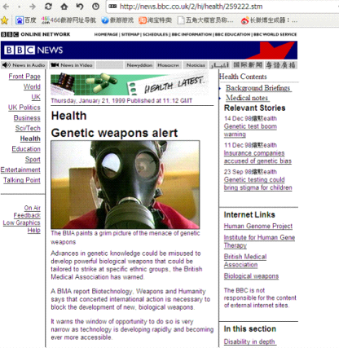Viewport: 339px width, 348px height.
Task: Click the Health Latest banner image
Action: (x=130, y=85)
